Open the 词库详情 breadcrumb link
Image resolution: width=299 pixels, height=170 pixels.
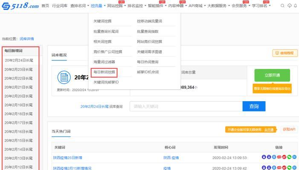click(27, 39)
